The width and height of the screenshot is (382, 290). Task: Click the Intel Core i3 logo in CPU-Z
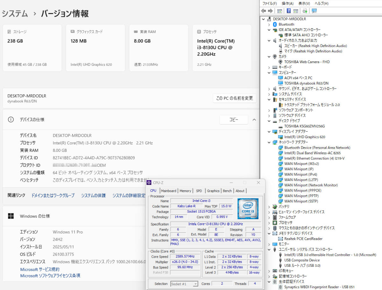click(x=248, y=209)
